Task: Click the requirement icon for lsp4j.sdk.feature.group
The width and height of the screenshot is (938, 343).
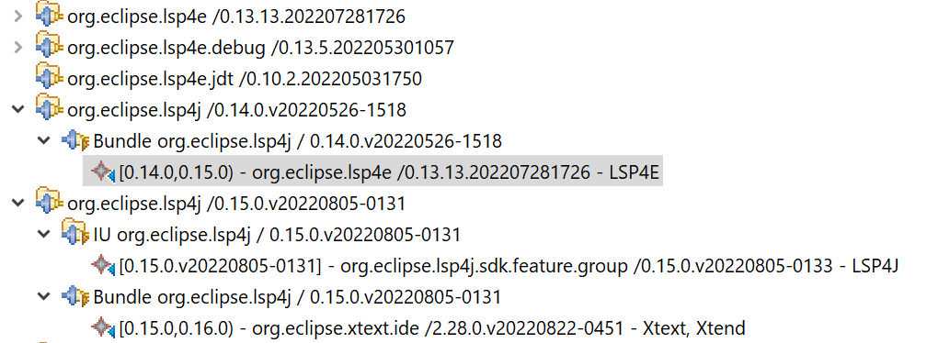Action: (x=103, y=265)
